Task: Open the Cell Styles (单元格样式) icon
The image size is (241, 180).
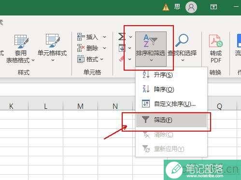Action: coord(53,41)
